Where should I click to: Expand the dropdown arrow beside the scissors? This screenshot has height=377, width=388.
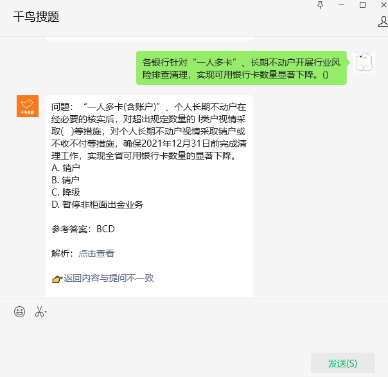[x=46, y=312]
